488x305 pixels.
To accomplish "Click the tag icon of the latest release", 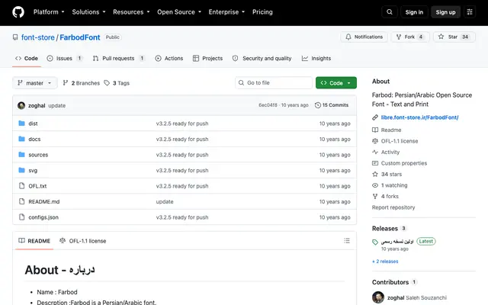I will tap(375, 242).
